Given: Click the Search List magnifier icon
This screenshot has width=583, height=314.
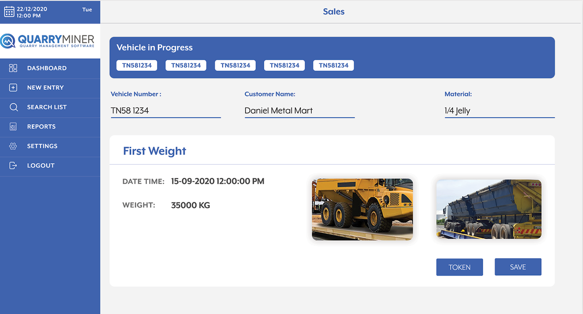Looking at the screenshot, I should [14, 107].
